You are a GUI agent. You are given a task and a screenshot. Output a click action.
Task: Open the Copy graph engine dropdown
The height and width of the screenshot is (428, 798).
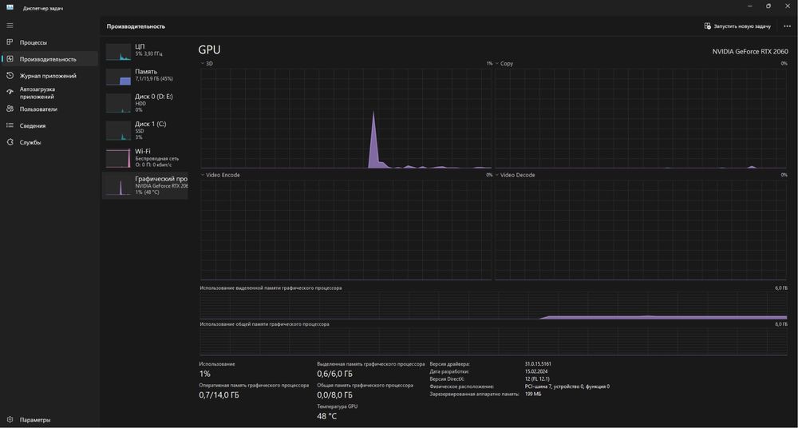tap(504, 64)
